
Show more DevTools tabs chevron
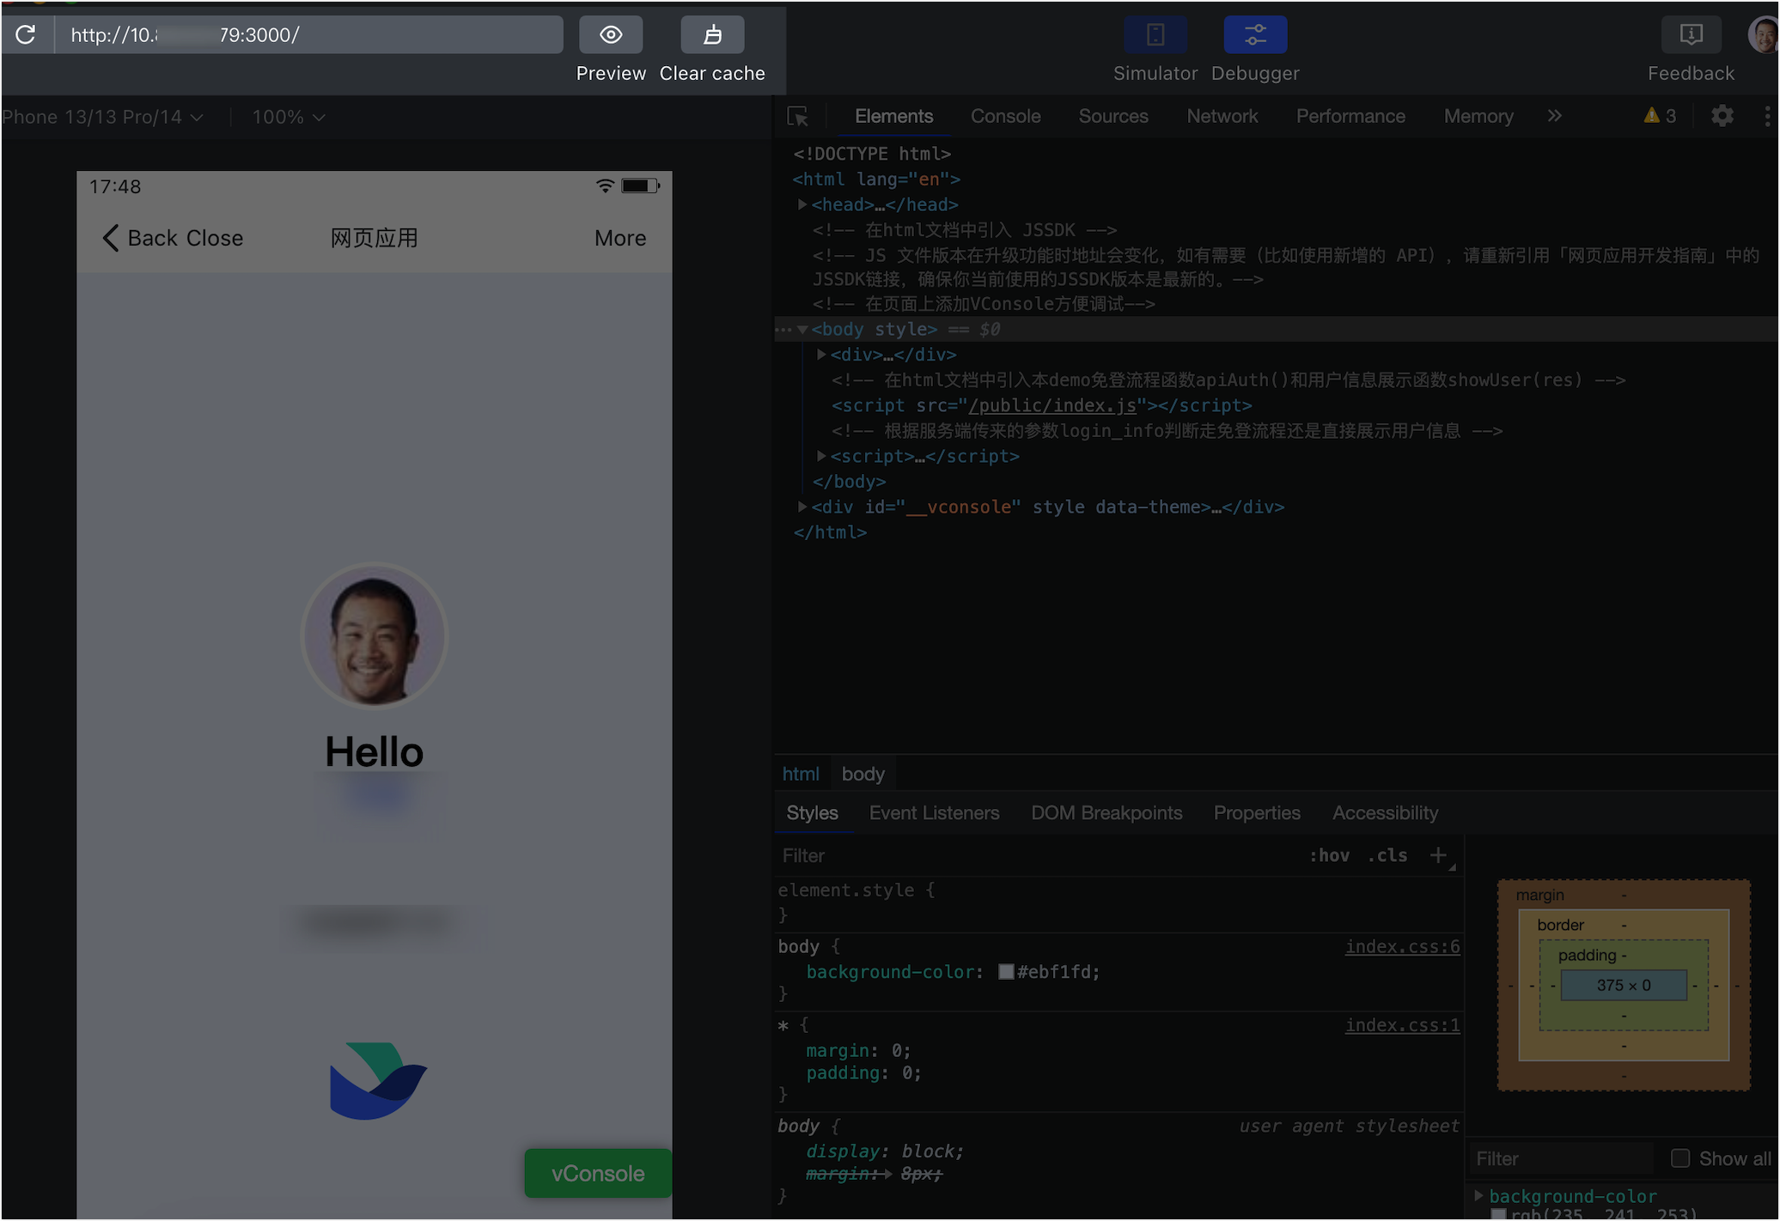[x=1554, y=115]
